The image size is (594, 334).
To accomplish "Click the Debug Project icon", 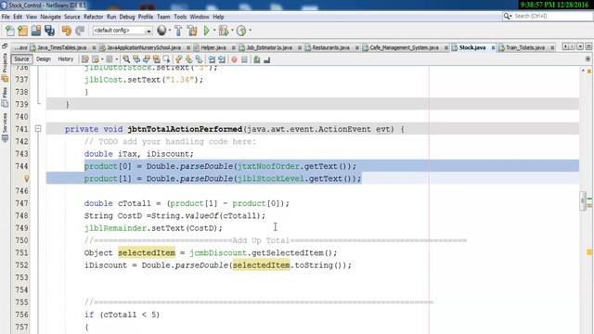I will pyautogui.click(x=224, y=31).
